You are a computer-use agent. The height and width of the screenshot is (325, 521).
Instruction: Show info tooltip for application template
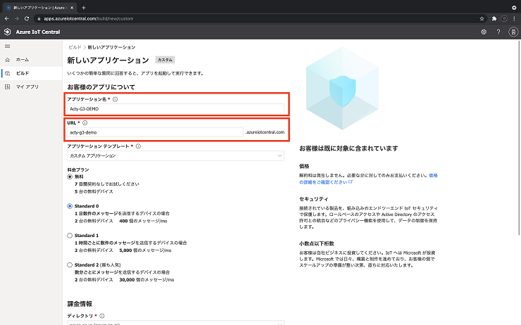[x=138, y=146]
